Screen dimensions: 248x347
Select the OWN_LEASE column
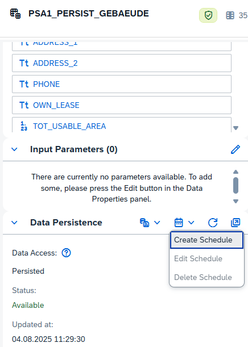122,105
